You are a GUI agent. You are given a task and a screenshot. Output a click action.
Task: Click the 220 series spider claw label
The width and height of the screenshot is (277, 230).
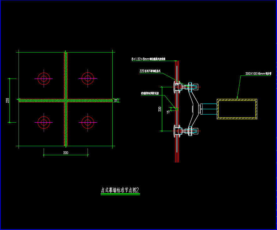point(150,71)
